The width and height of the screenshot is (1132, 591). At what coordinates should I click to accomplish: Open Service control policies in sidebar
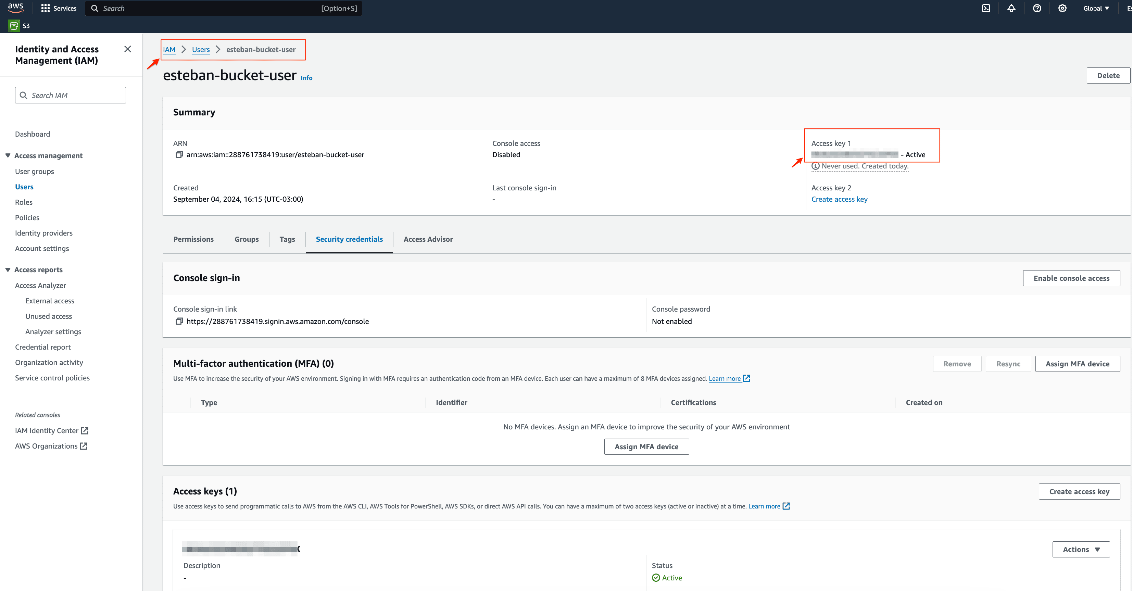(52, 377)
